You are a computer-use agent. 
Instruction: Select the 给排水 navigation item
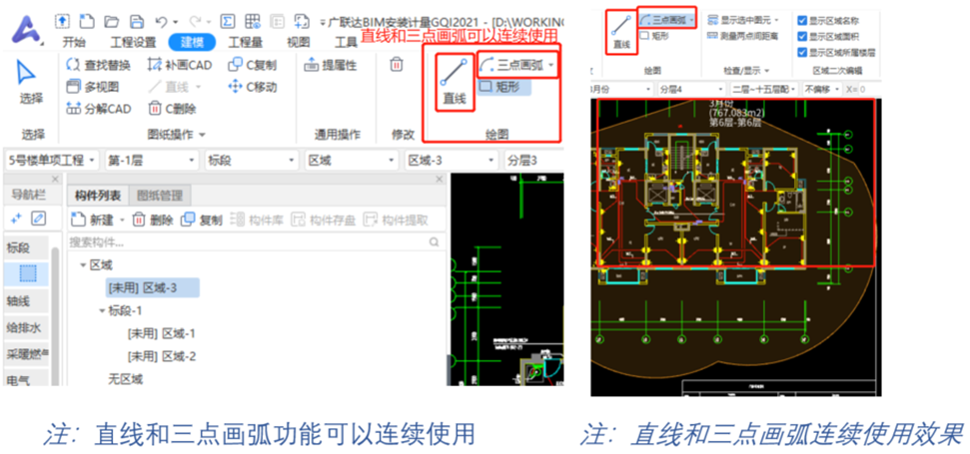[24, 327]
